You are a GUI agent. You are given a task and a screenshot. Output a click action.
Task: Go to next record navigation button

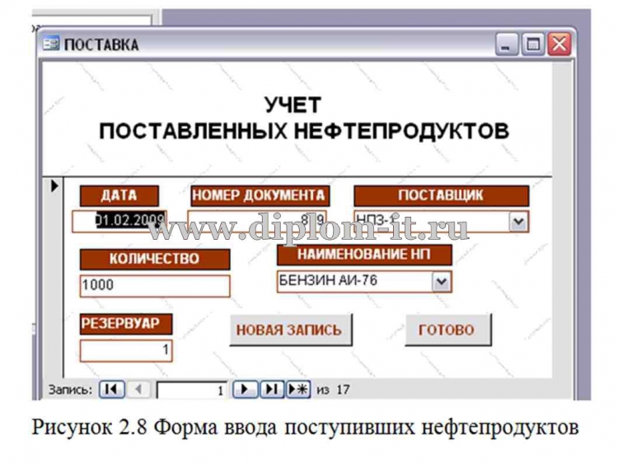245,390
